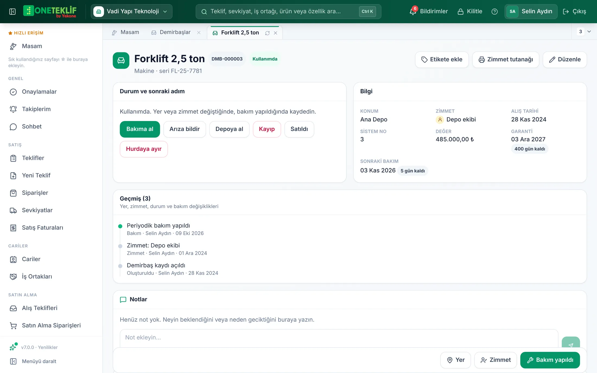The height and width of the screenshot is (373, 597).
Task: Open Siparişler in sidebar
Action: coord(51,193)
